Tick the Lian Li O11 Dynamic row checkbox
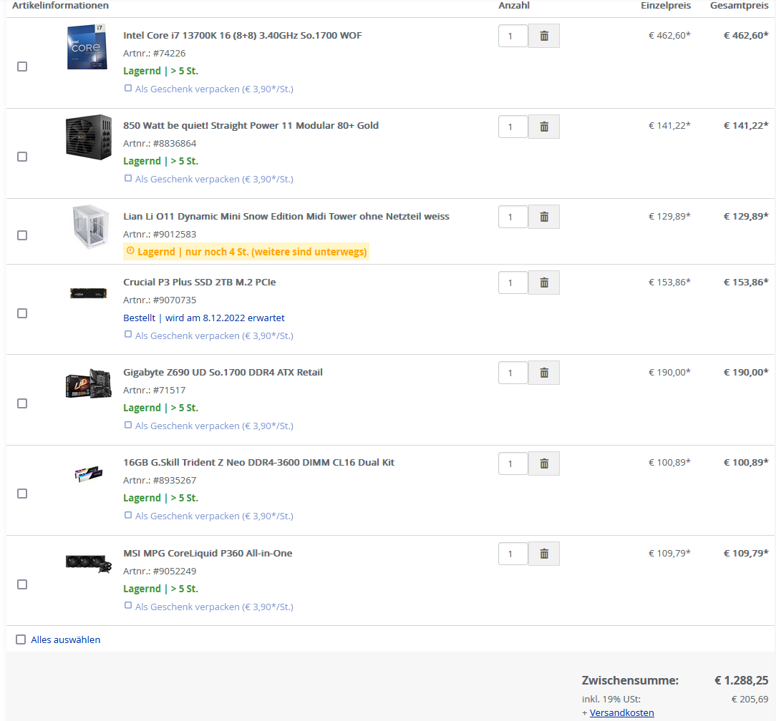 point(22,235)
